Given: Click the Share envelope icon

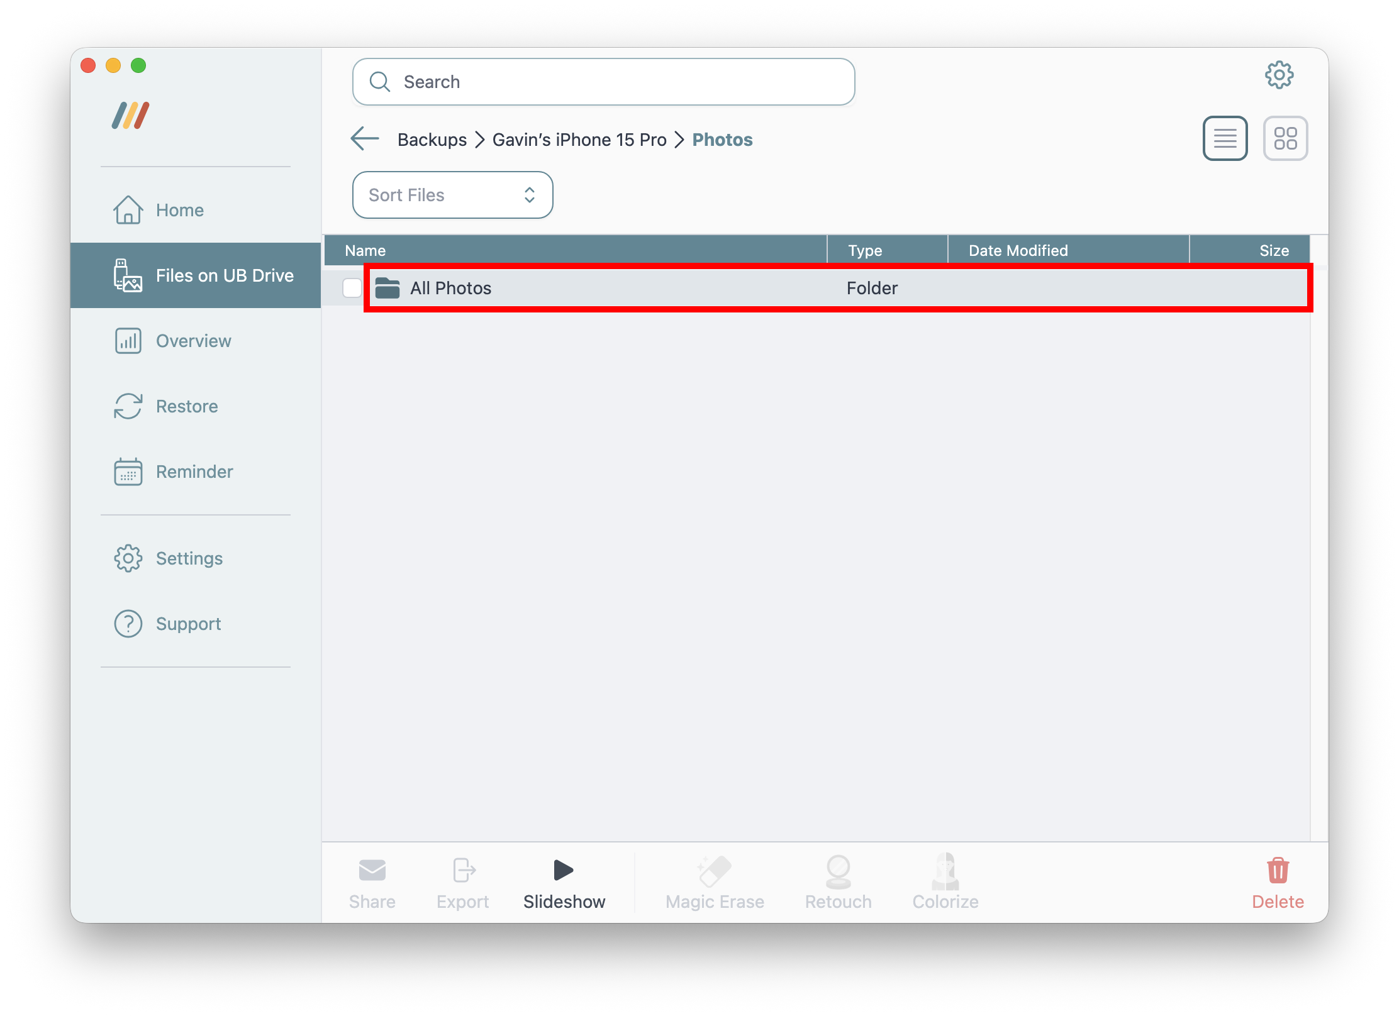Looking at the screenshot, I should (x=372, y=871).
